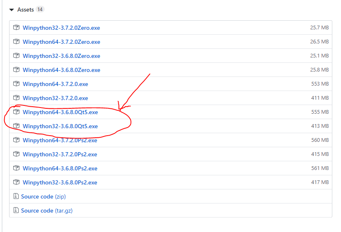The width and height of the screenshot is (341, 232).
Task: Download Winpython32-3.6.8.0Zero.exe
Action: click(x=61, y=56)
